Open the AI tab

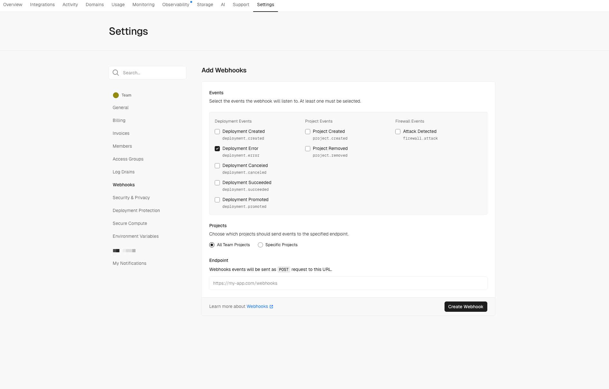[x=223, y=5]
